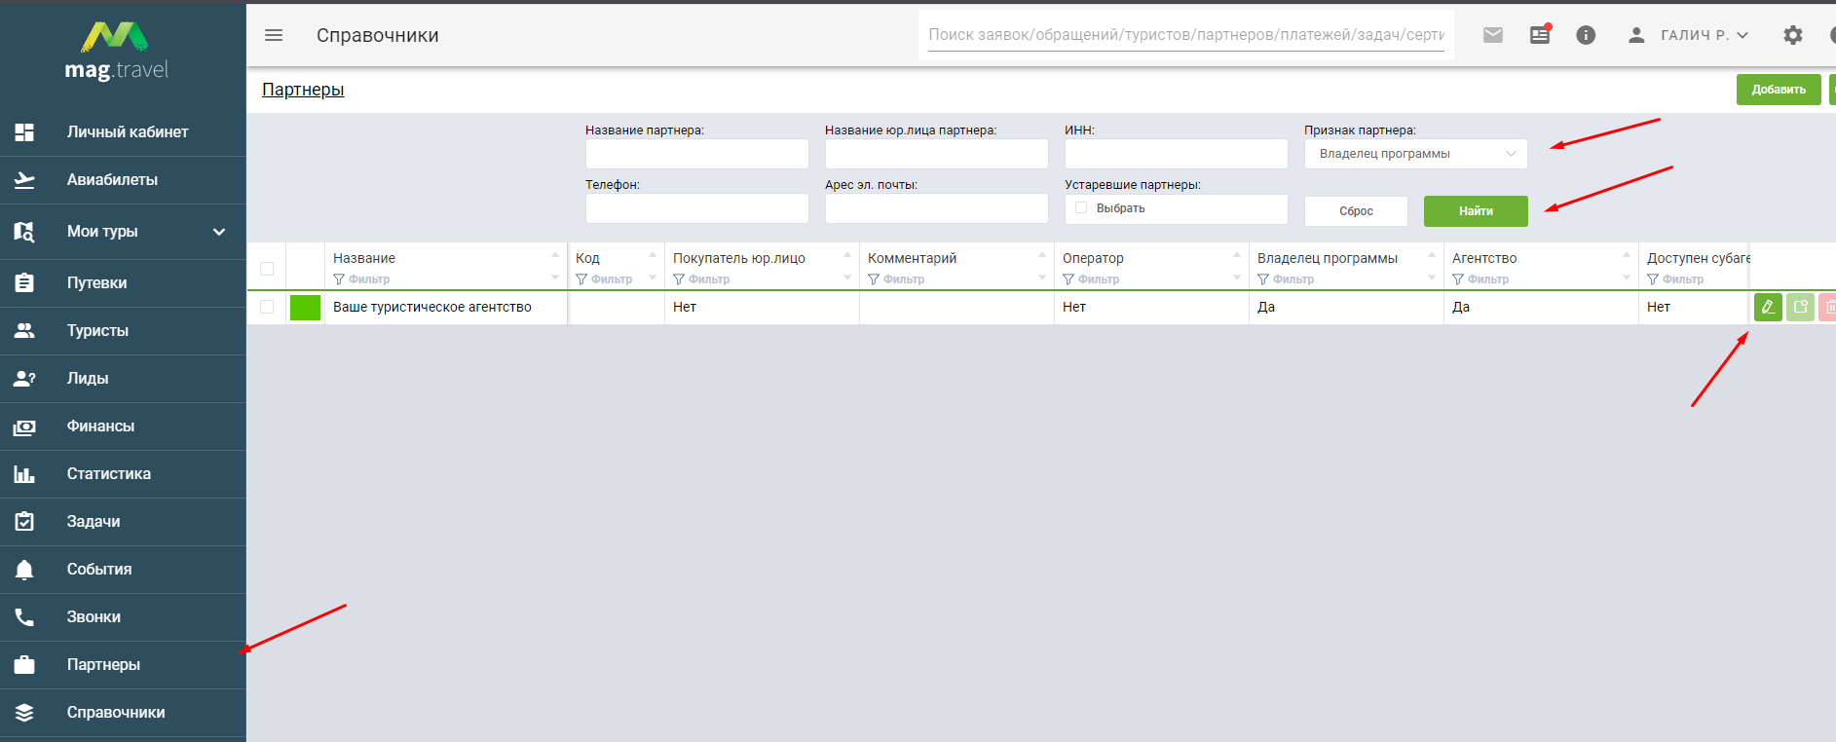Click the green Добавить button
Viewport: 1836px width, 742px height.
tap(1779, 90)
